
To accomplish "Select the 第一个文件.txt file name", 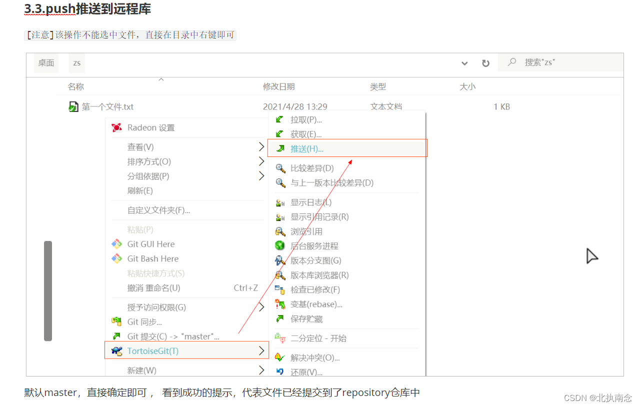I will 107,106.
